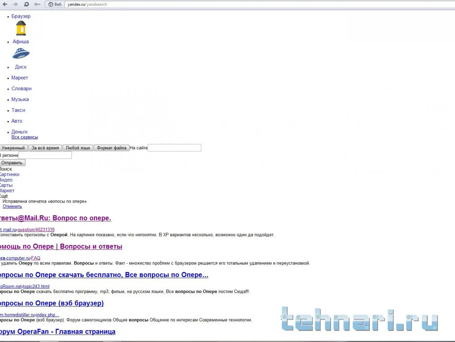Open the Афиша service link
This screenshot has height=342, width=455.
(x=21, y=42)
